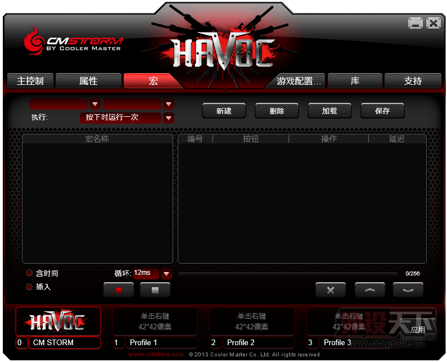The width and height of the screenshot is (447, 362).
Task: Delete selected macro step with X button
Action: tap(331, 290)
